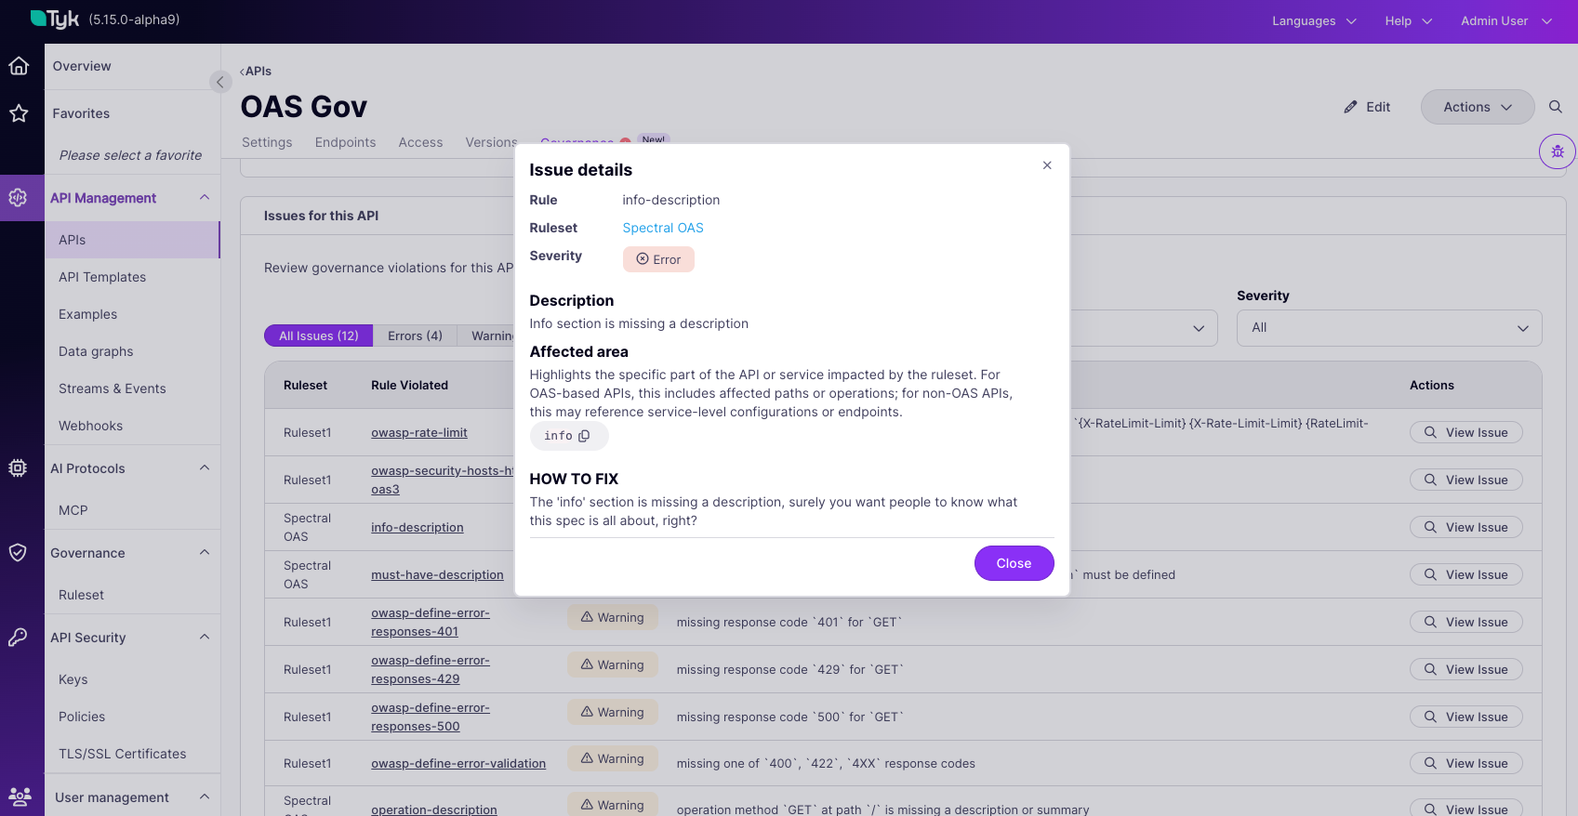Click the Governance shield icon
This screenshot has height=816, width=1578.
(19, 553)
